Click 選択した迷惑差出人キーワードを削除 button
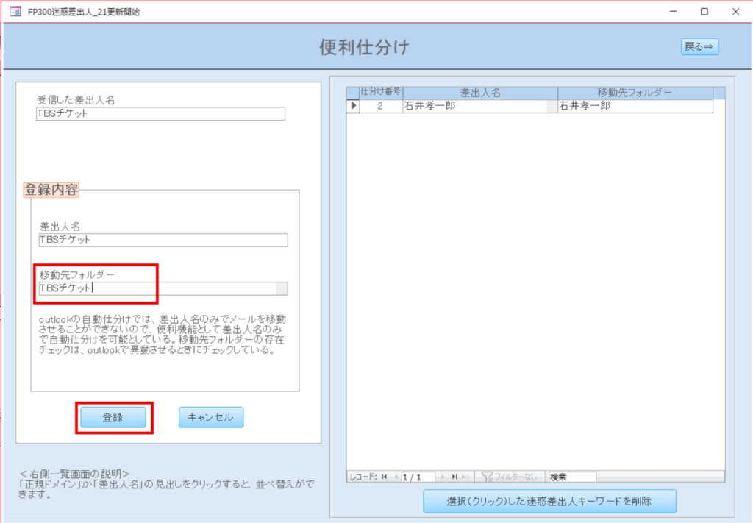753x523 pixels. coord(549,501)
